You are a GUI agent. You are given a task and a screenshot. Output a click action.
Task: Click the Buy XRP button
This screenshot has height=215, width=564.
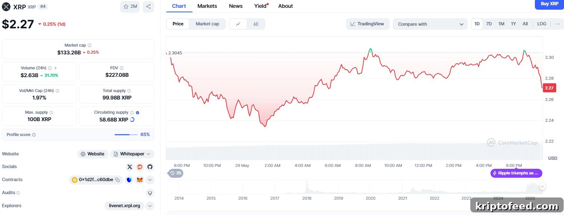(549, 4)
